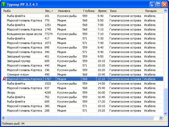The height and width of the screenshot is (127, 169).
Task: Click the vertical scrollbar down arrow
Action: point(165,113)
